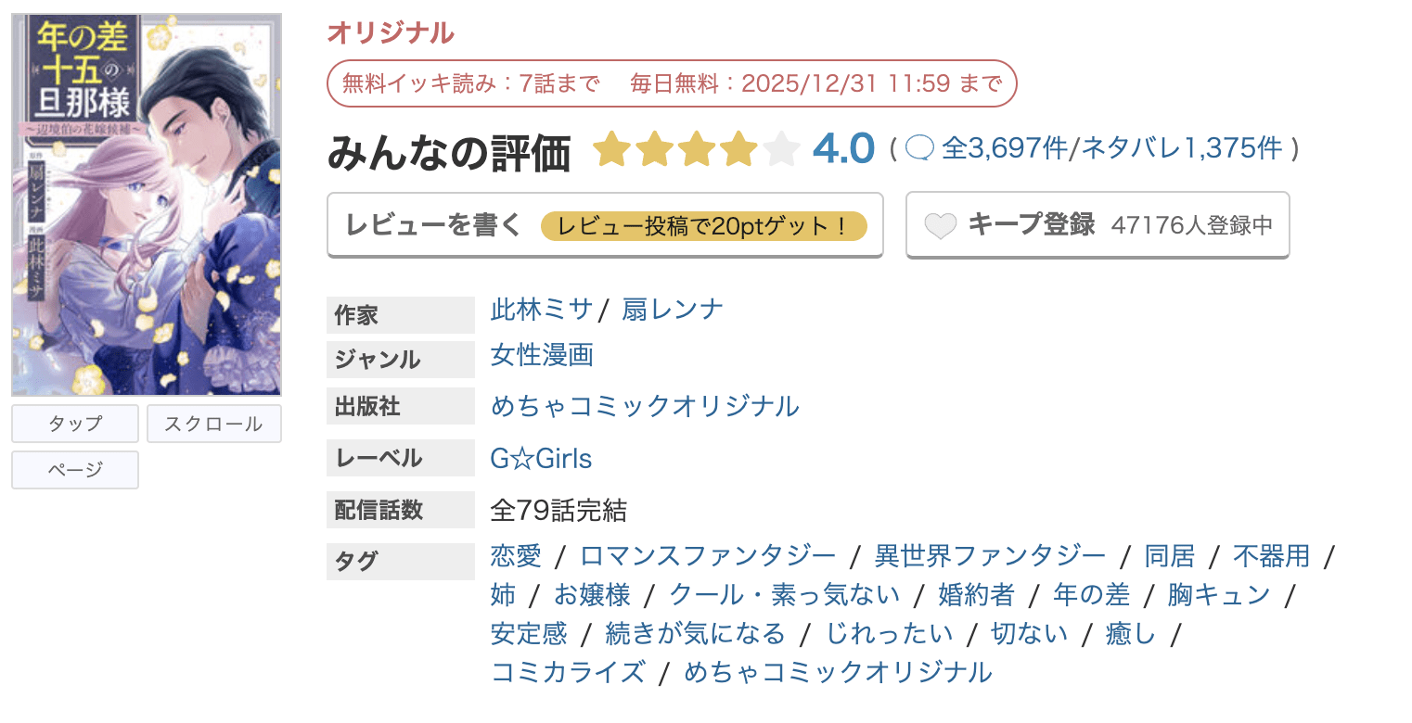Click the 恋愛 tag
Screen dimensions: 1412x723
point(515,556)
